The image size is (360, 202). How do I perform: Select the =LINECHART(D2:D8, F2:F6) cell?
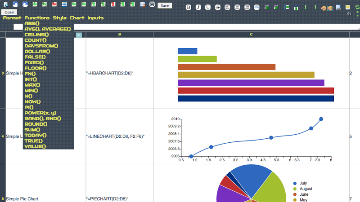119,136
